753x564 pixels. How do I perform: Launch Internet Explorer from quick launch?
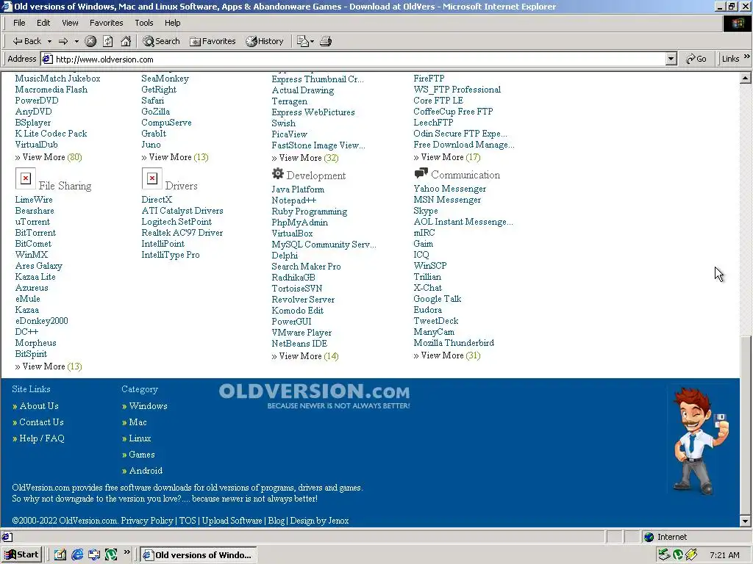point(76,555)
